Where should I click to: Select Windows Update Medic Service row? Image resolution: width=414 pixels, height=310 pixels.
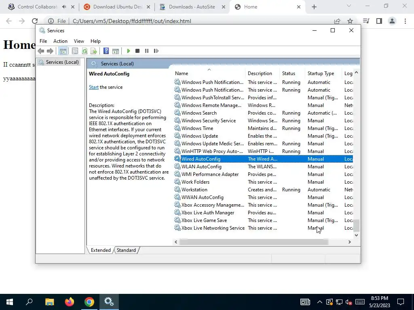pos(263,144)
